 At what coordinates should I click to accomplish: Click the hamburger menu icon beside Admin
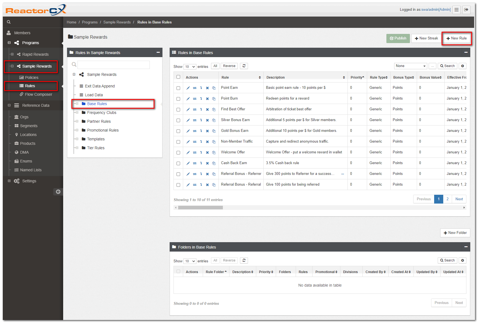(x=456, y=10)
